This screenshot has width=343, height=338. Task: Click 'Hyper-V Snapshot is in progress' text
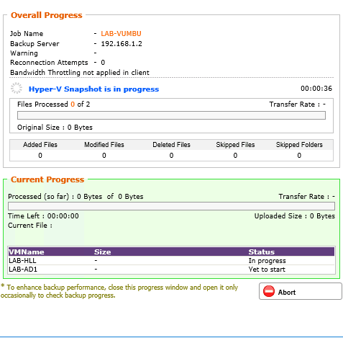click(x=93, y=89)
